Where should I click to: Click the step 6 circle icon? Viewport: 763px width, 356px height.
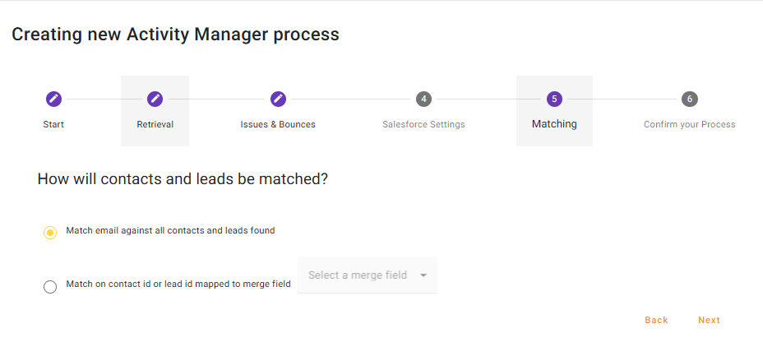point(690,99)
